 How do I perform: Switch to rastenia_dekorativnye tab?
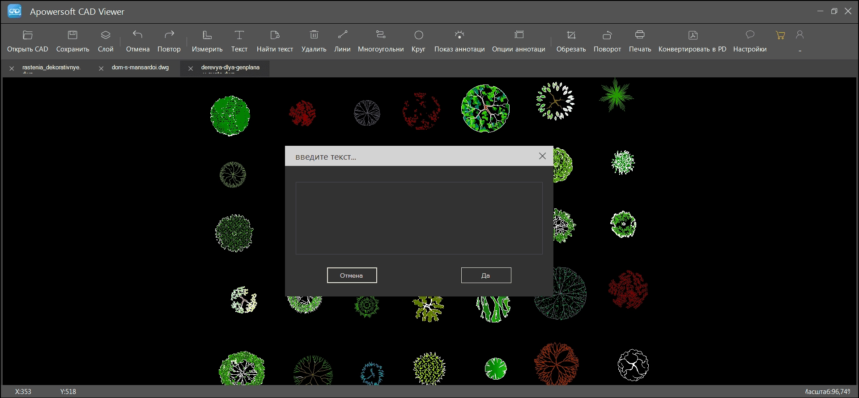pos(51,68)
